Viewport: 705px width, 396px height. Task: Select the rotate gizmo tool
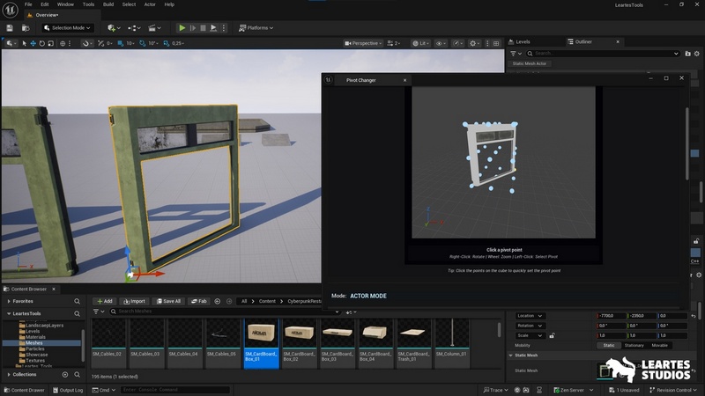[43, 43]
